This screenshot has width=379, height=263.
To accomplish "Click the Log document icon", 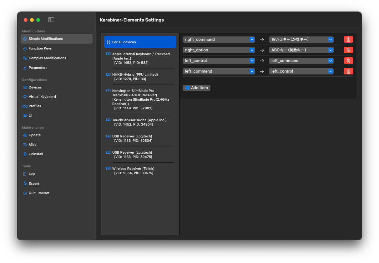I will 25,174.
